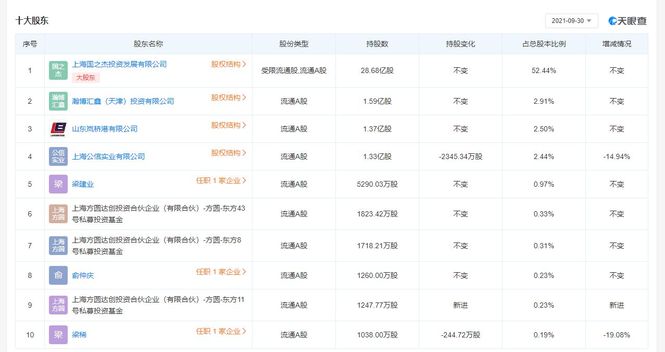Select the 1.59亿股 holding value

[378, 101]
